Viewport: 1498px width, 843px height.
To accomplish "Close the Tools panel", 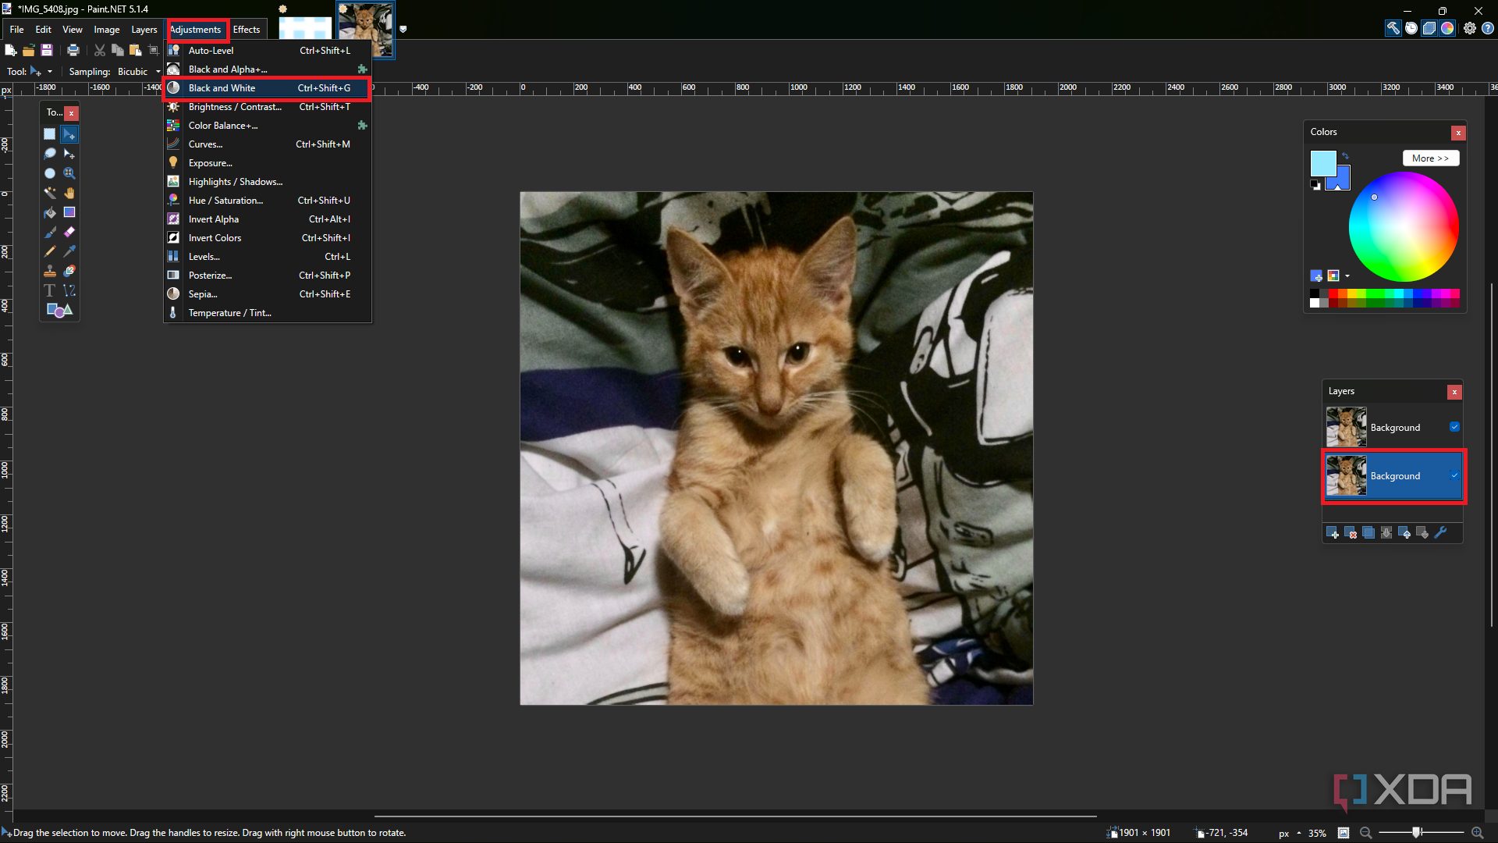I will (71, 113).
